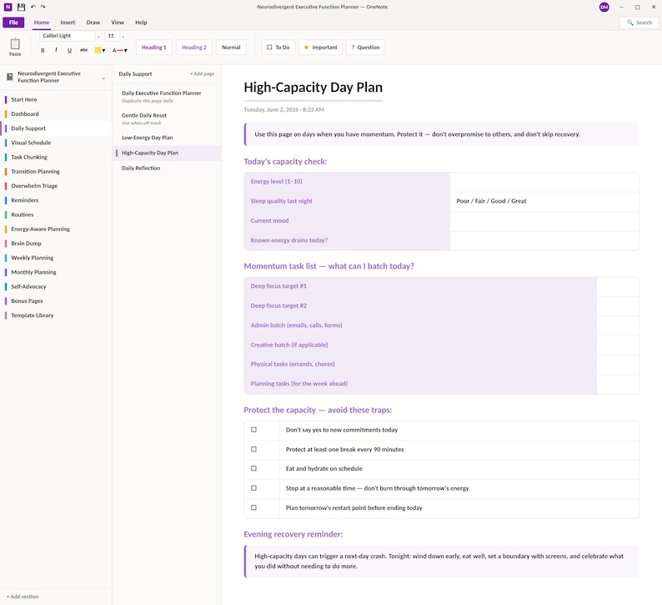Open the Overwhelm Triage section
662x605 pixels.
pyautogui.click(x=56, y=186)
